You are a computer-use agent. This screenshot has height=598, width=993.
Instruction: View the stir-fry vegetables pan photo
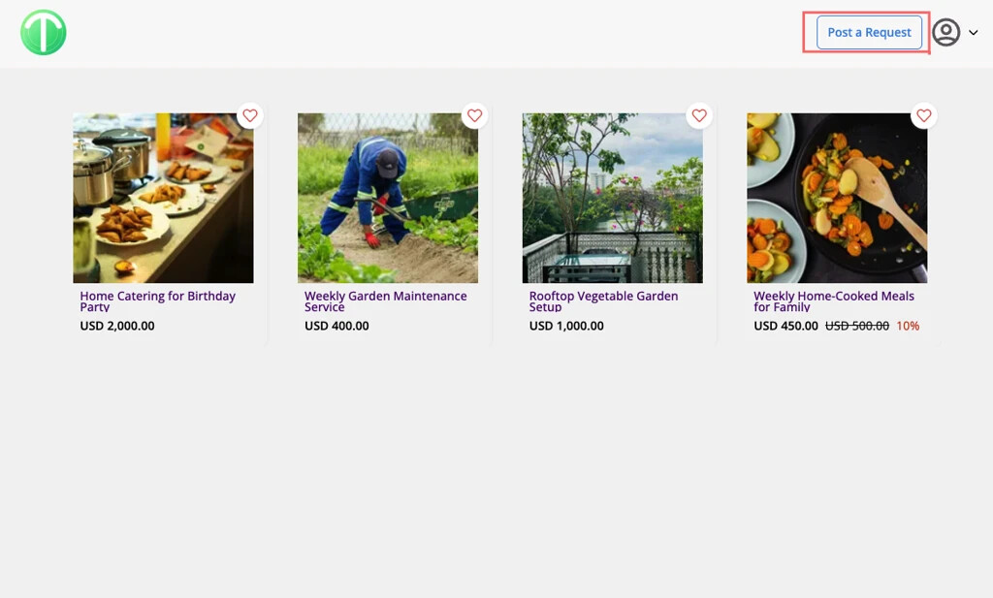(x=837, y=198)
